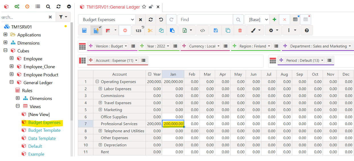This screenshot has width=354, height=161.
Task: Refresh the navigation tree with the arrows icon
Action: coord(59,7)
